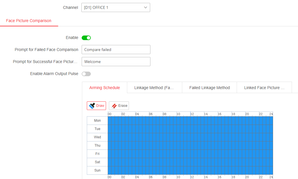Click the Sat row label

pyautogui.click(x=97, y=162)
